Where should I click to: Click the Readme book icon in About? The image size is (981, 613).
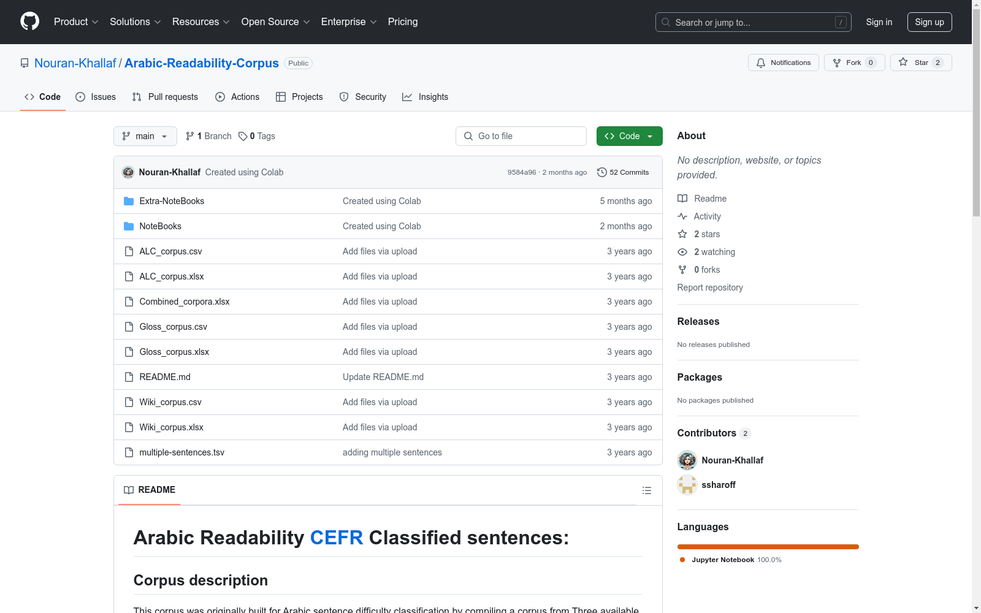click(682, 199)
